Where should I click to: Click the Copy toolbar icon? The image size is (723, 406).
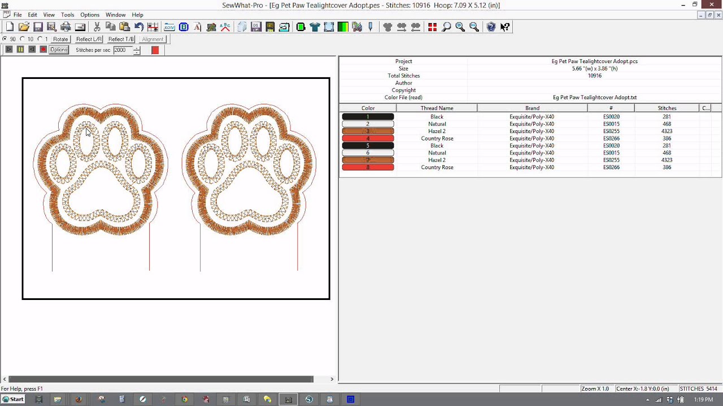(x=111, y=27)
